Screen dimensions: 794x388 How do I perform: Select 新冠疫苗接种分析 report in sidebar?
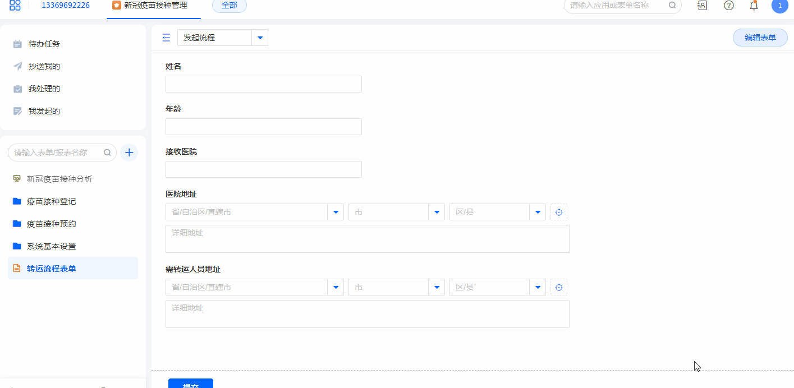(x=59, y=179)
